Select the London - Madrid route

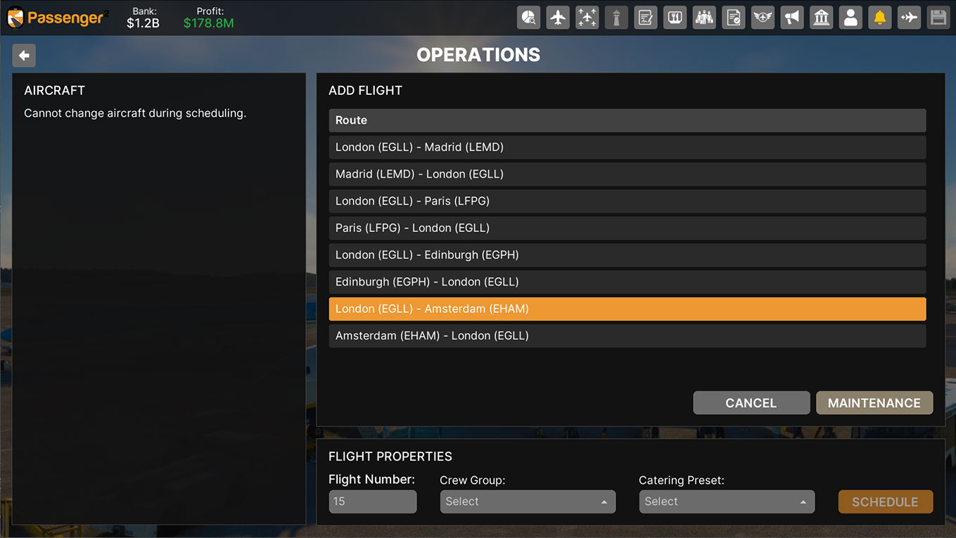pyautogui.click(x=627, y=147)
